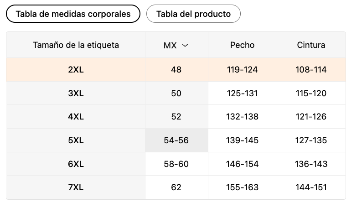Image resolution: width=362 pixels, height=208 pixels.
Task: Select the 5XL size row label
Action: point(76,140)
